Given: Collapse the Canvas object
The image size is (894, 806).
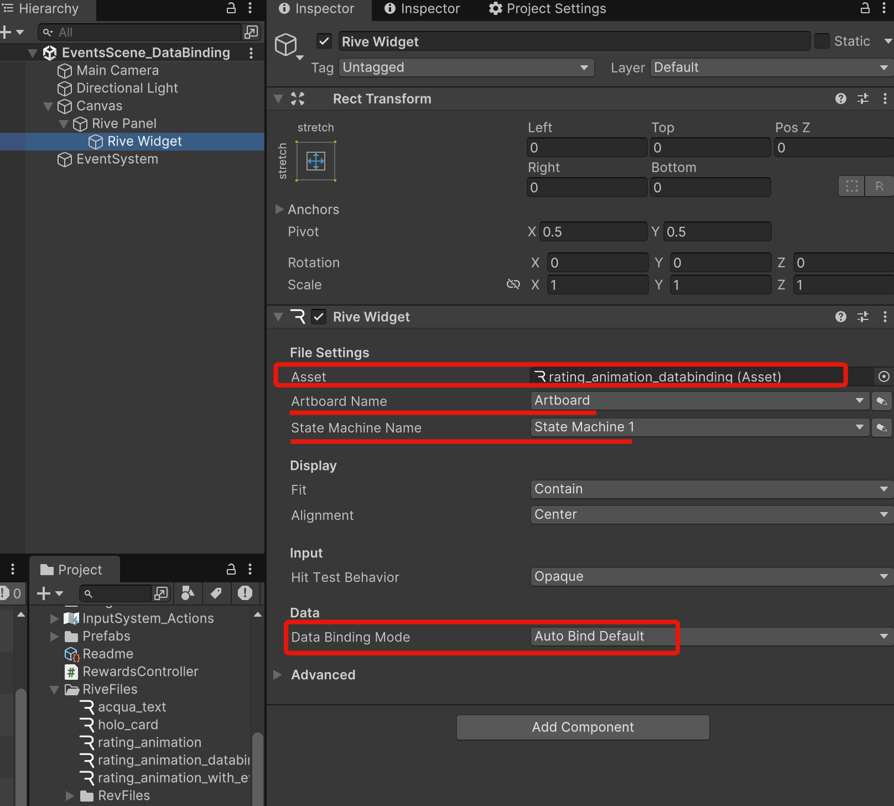Looking at the screenshot, I should coord(48,106).
